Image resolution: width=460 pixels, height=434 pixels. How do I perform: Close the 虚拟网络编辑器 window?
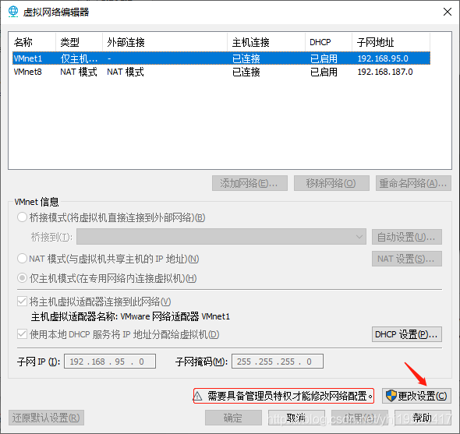[x=448, y=12]
